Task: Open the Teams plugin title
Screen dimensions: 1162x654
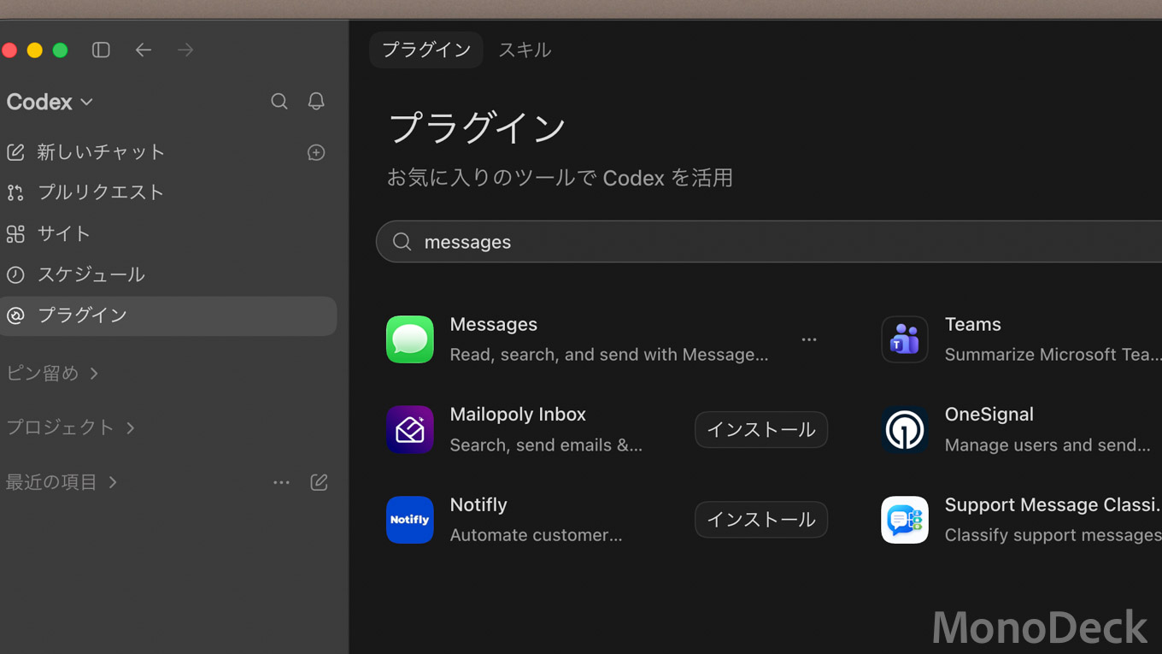Action: (973, 325)
